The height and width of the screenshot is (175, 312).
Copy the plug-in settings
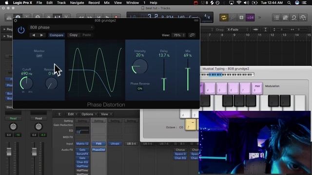(x=74, y=35)
